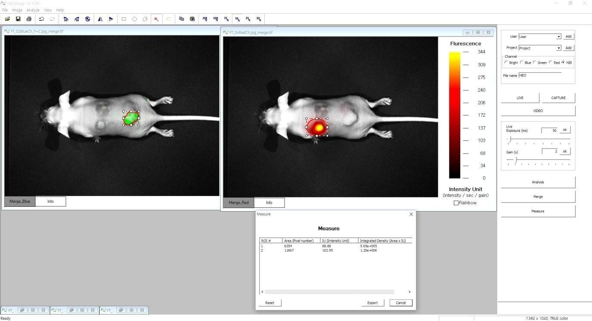The width and height of the screenshot is (592, 321).
Task: Rotate image right using toolbar icon
Action: point(77,19)
